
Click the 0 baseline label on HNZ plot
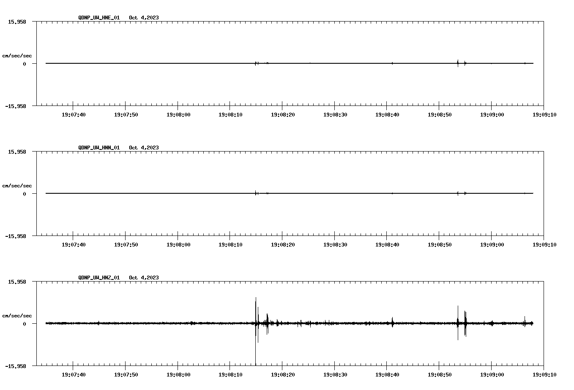25,324
